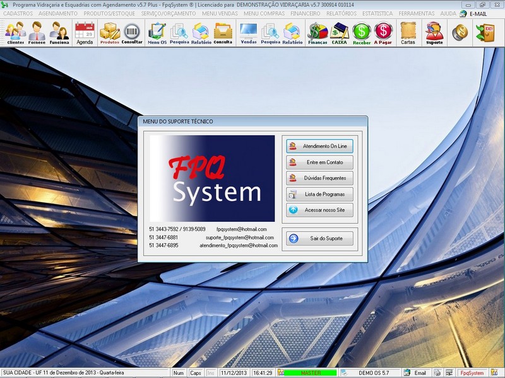Image resolution: width=505 pixels, height=378 pixels.
Task: Click the Cartas scroll icon
Action: [x=408, y=33]
